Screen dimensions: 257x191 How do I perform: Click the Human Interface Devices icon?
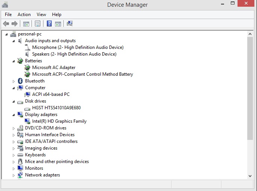point(20,135)
